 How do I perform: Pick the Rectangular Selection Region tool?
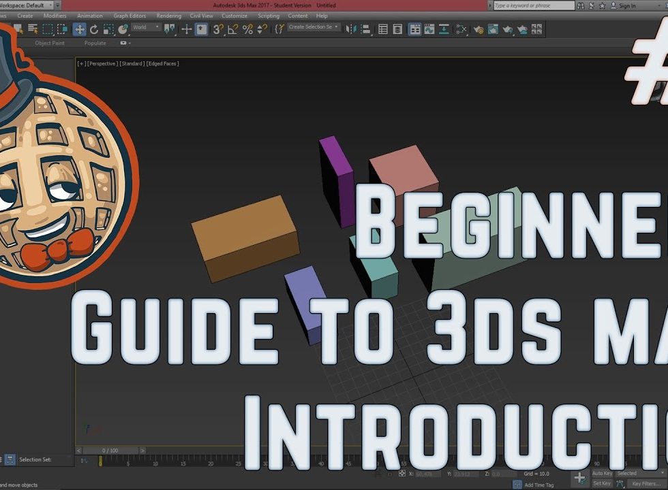(47, 29)
